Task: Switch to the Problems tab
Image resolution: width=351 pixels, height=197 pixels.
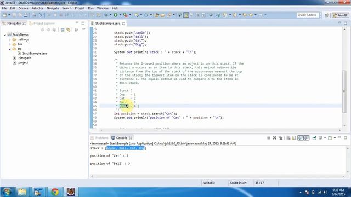Action: (x=100, y=138)
